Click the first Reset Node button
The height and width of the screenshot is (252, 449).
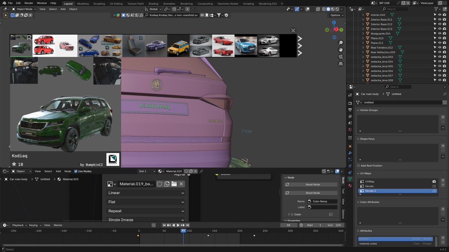[311, 184]
